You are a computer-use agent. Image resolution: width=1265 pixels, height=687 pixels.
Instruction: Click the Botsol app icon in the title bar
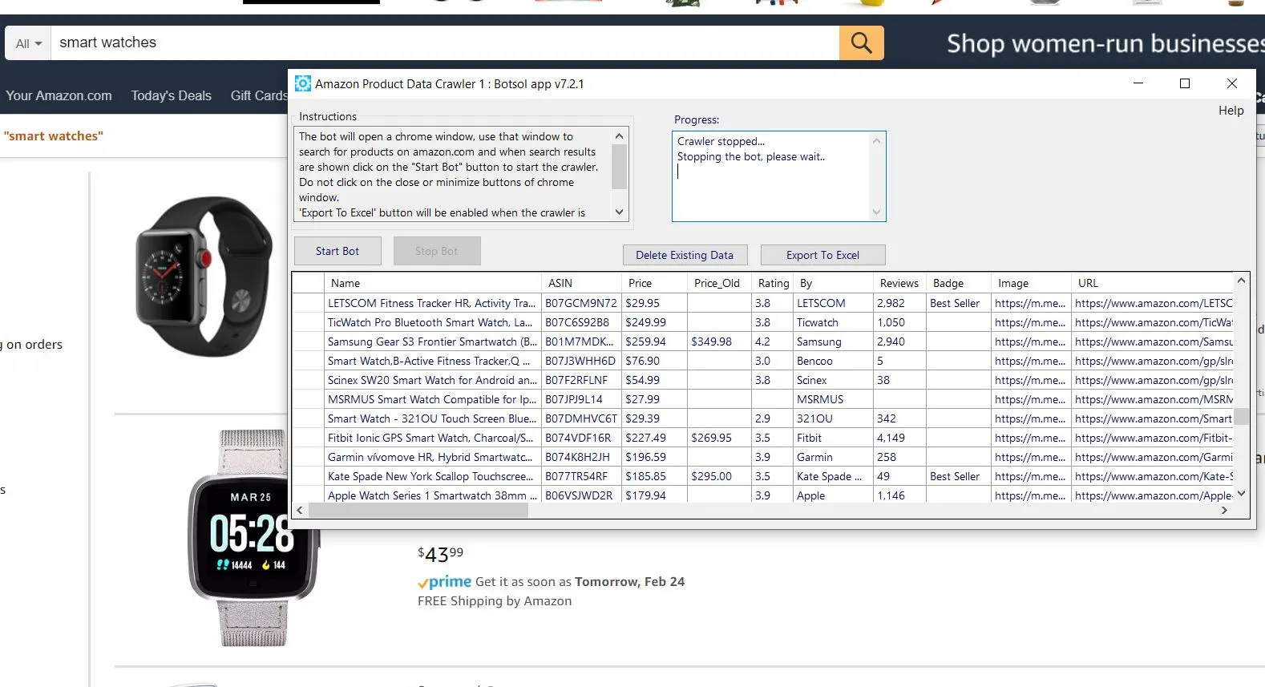[x=303, y=83]
